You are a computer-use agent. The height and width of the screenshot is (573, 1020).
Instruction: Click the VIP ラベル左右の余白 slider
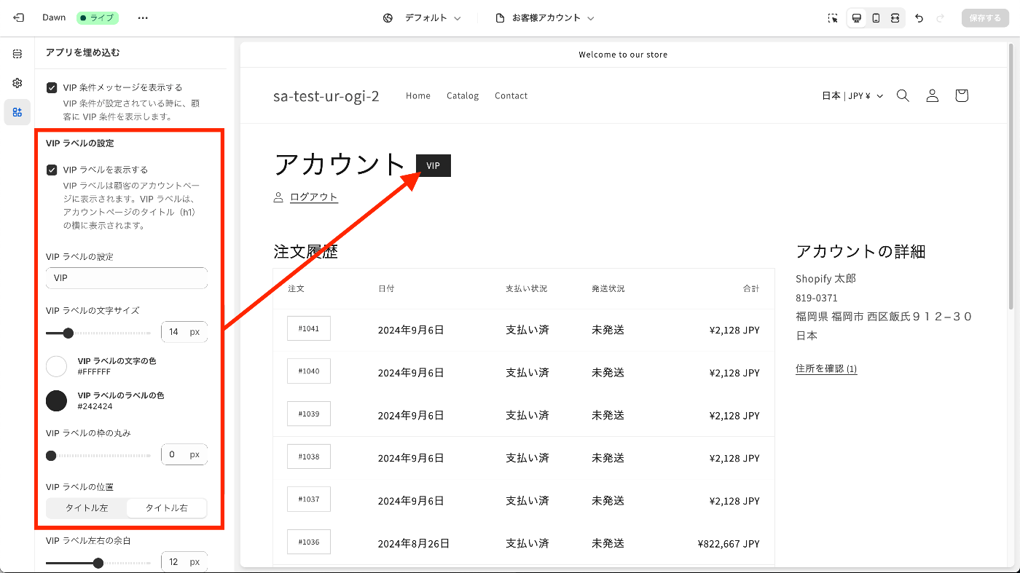point(98,563)
